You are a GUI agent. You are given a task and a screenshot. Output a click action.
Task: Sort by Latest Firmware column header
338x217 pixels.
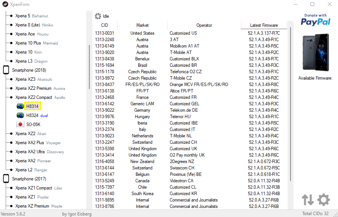tap(264, 25)
